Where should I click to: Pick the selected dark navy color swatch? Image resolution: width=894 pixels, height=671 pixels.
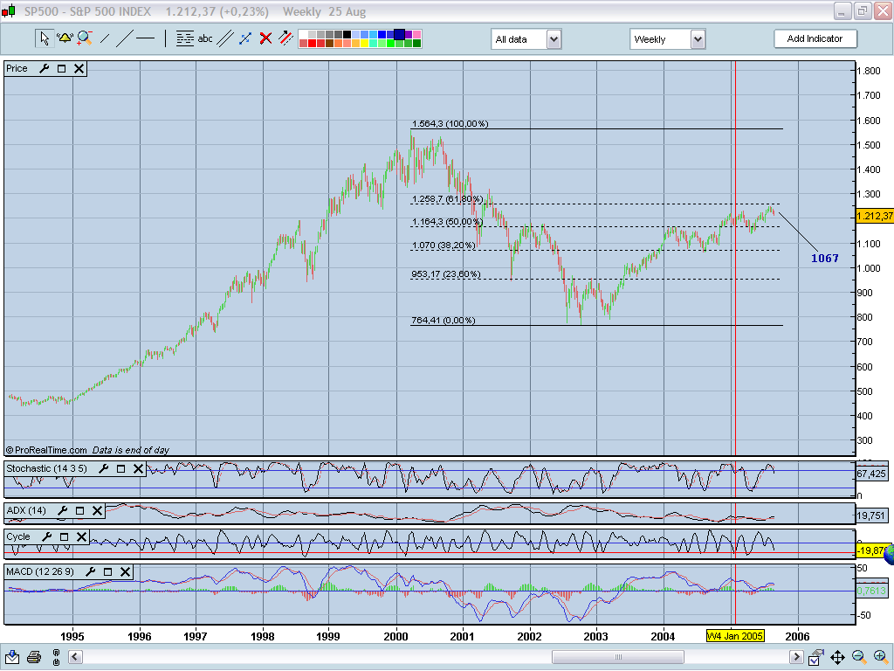[x=399, y=34]
